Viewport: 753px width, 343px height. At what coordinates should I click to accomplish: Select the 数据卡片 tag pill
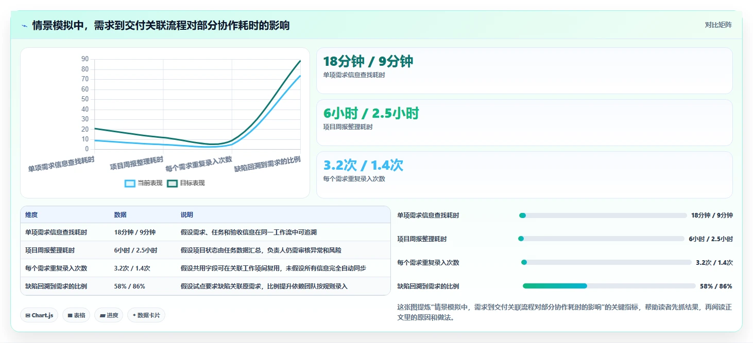click(x=146, y=315)
